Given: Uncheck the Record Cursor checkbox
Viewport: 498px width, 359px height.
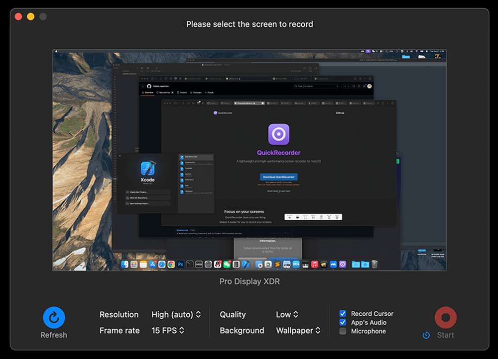Looking at the screenshot, I should (x=343, y=314).
